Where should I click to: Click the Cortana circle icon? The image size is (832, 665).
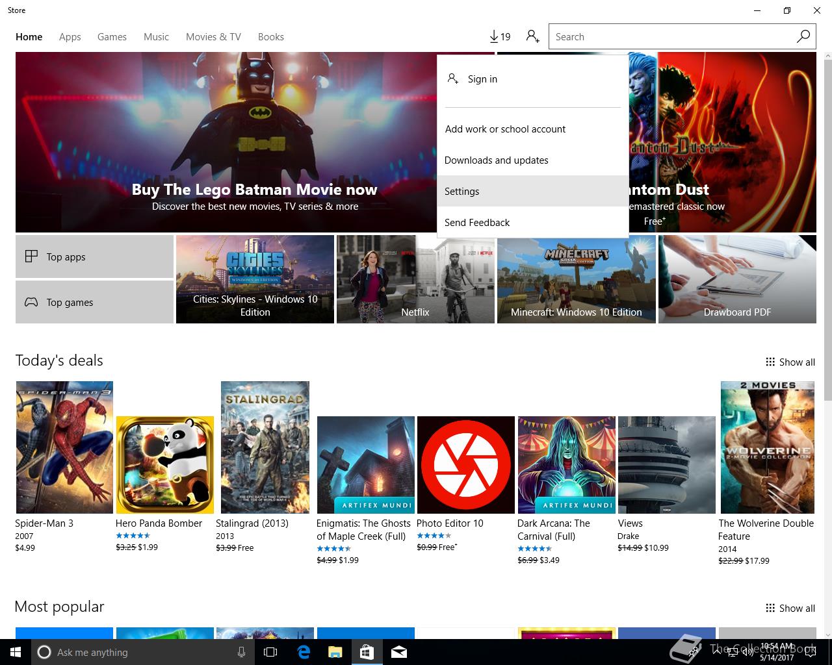44,652
